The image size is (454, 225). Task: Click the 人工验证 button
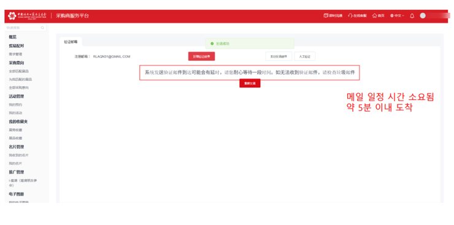[304, 56]
